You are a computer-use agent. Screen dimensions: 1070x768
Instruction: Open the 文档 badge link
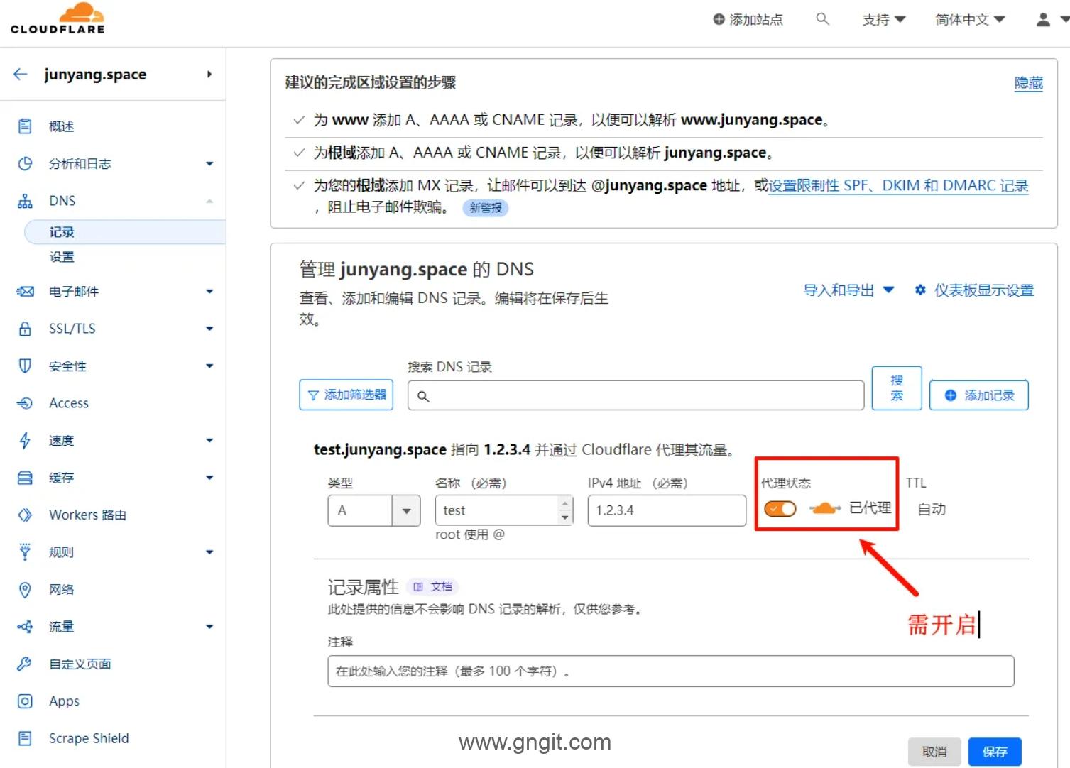point(433,586)
